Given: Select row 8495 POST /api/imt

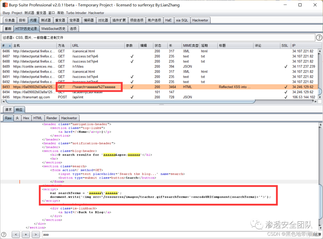Looking at the screenshot, I should click(x=160, y=97).
